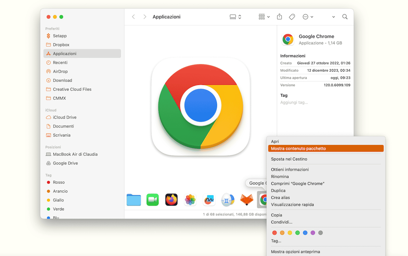The width and height of the screenshot is (408, 256).
Task: Select the Gemini egg app icon
Action: [228, 200]
